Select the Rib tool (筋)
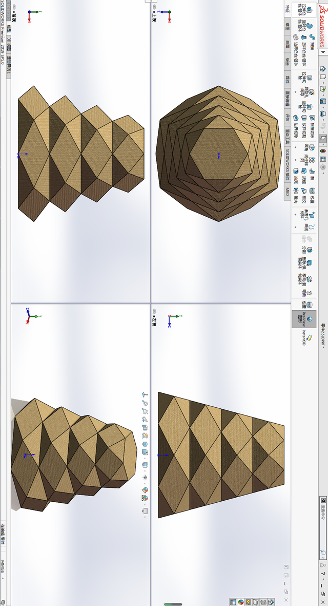This screenshot has height=606, width=328. 312,175
